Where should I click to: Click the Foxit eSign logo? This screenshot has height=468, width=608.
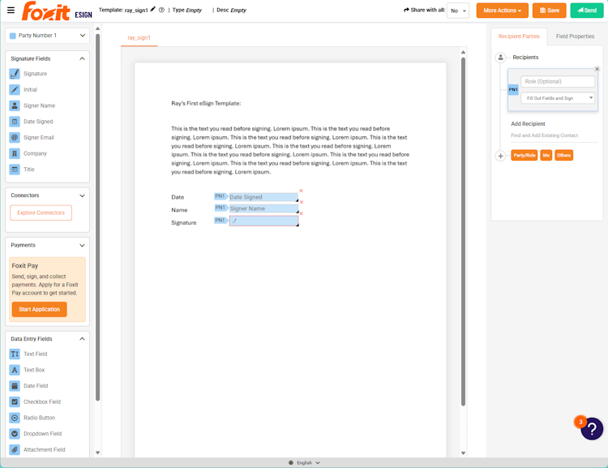pos(57,11)
